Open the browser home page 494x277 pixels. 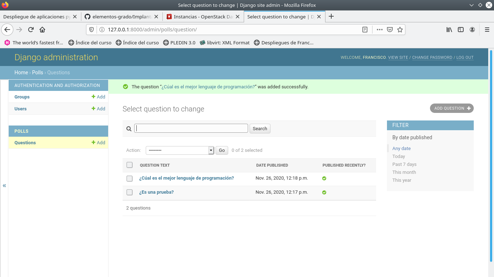point(42,30)
